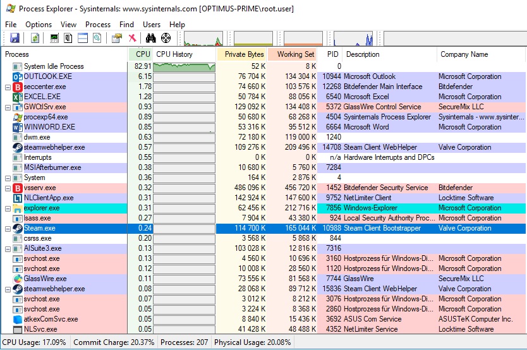
Task: Sort by the CPU column header
Action: tap(140, 54)
